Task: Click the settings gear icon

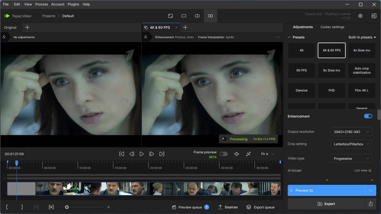Action: point(360,16)
